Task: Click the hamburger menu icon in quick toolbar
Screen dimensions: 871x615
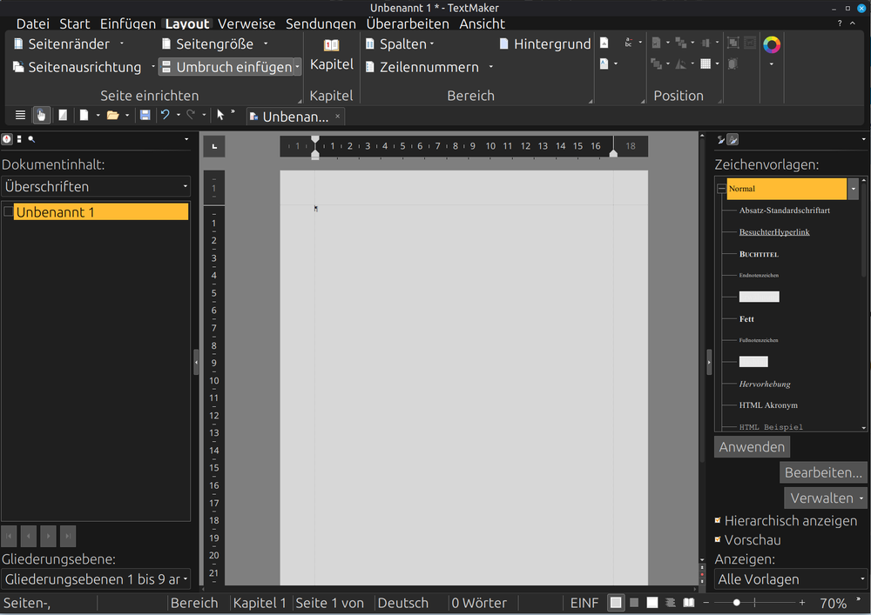Action: click(x=20, y=116)
